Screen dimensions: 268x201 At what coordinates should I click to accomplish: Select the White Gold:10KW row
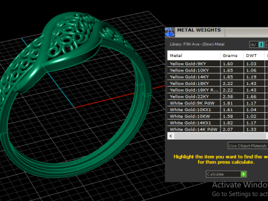click(218, 116)
